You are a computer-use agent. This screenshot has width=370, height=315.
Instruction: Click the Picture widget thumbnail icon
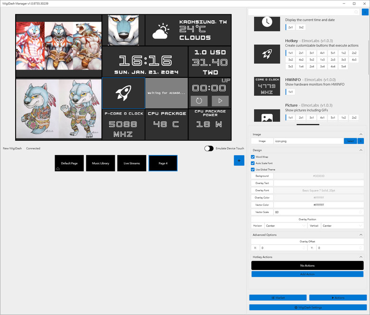point(267,115)
